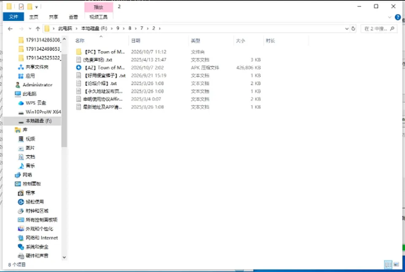Screen dimensions: 405x272
Task: Open the 文件 menu tab
Action: (13, 17)
